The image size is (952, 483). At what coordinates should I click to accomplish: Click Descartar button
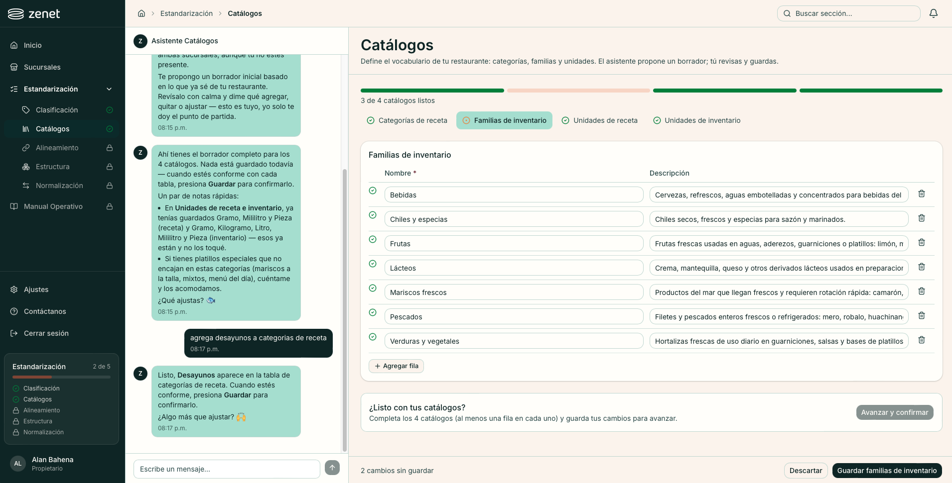pyautogui.click(x=806, y=471)
